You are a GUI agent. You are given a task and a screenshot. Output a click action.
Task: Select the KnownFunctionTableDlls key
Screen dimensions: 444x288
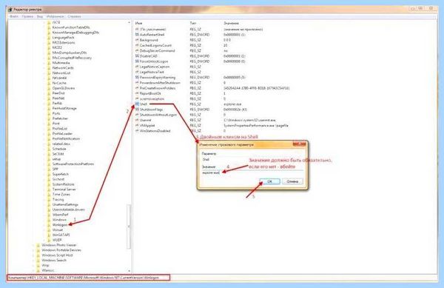[71, 27]
